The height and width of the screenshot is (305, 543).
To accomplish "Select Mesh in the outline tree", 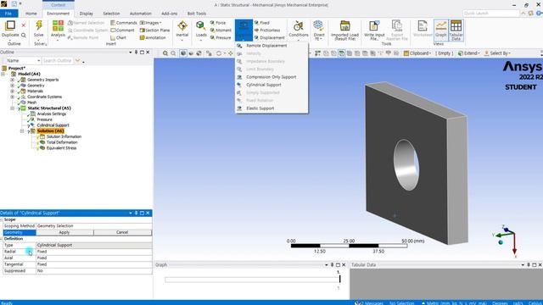I will point(32,103).
